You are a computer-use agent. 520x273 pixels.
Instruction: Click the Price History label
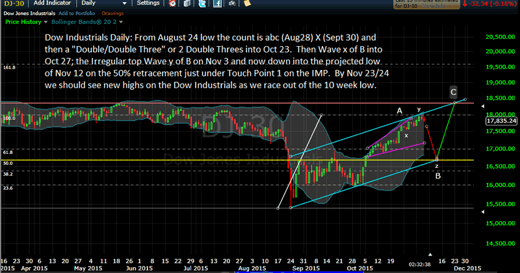[22, 21]
